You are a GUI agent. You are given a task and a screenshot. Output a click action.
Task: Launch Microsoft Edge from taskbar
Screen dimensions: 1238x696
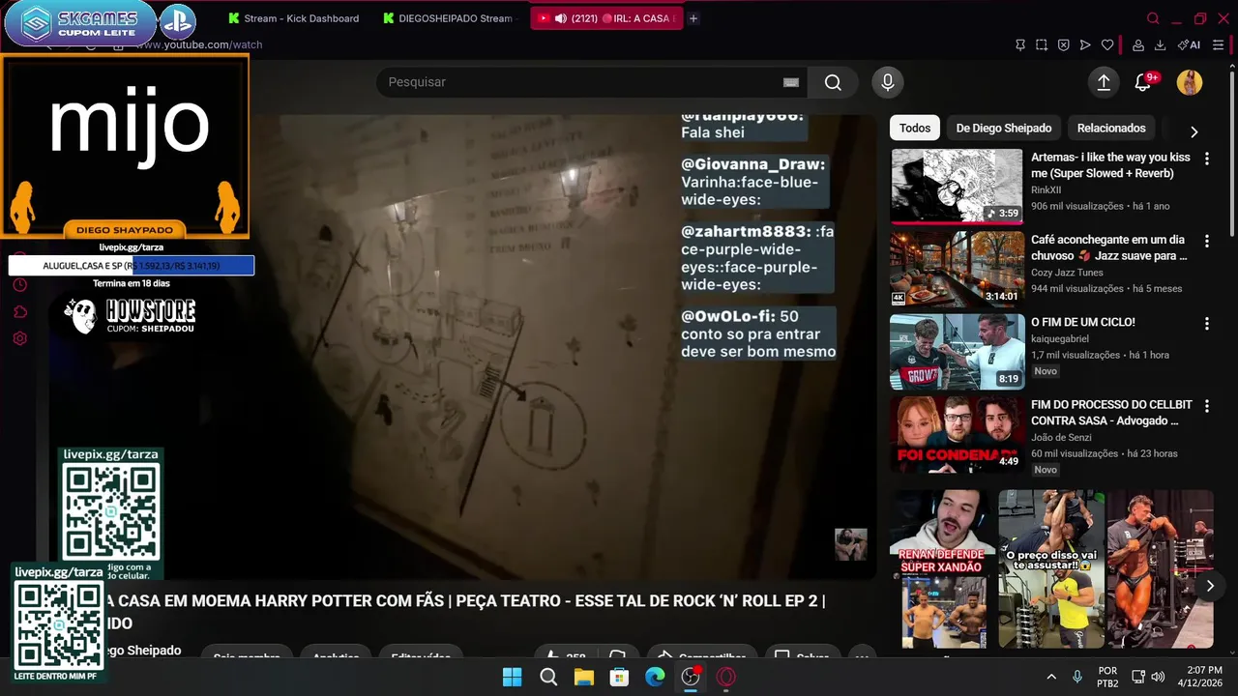pyautogui.click(x=655, y=677)
